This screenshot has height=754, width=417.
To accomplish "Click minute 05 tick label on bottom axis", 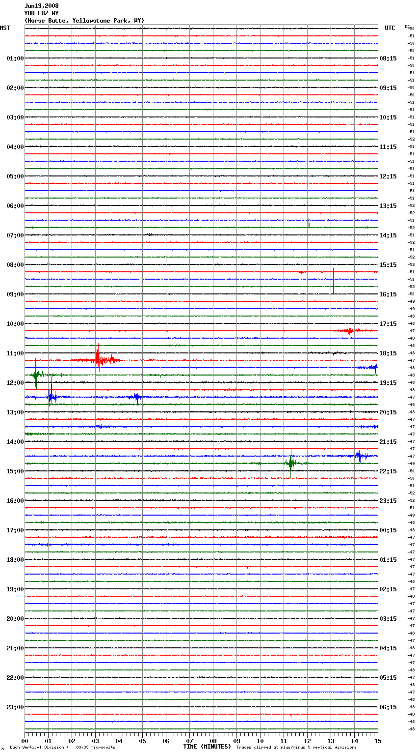I will coord(142,741).
